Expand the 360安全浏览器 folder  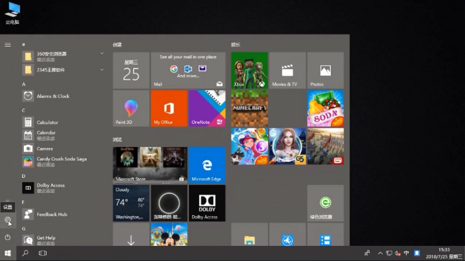63,56
